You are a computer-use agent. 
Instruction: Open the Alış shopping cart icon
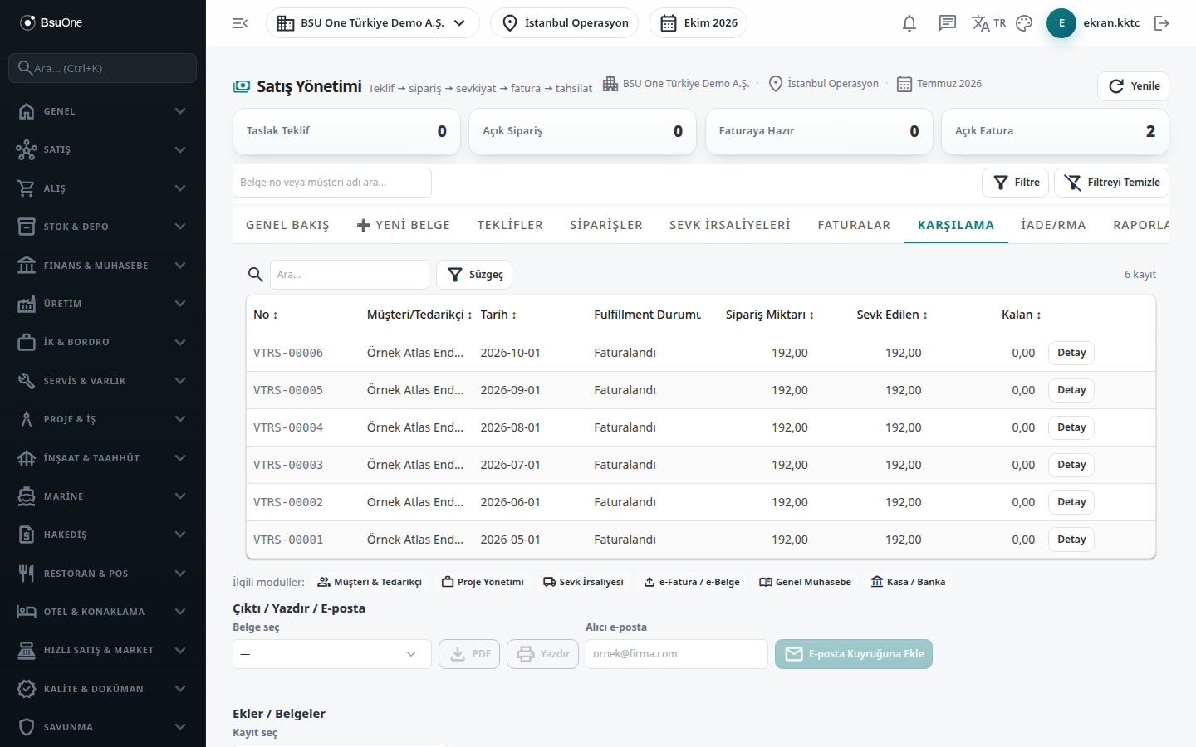[27, 188]
